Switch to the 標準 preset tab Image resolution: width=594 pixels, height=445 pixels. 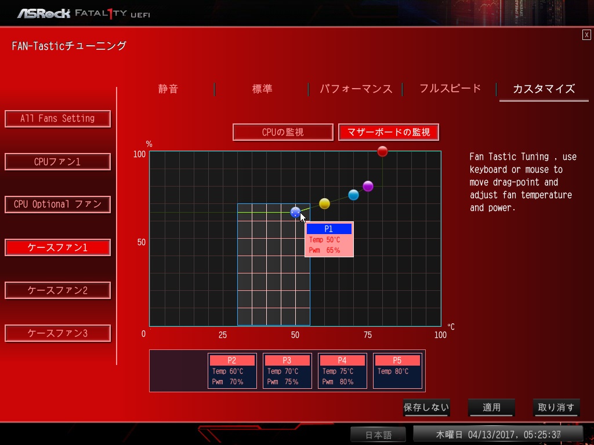pyautogui.click(x=262, y=89)
